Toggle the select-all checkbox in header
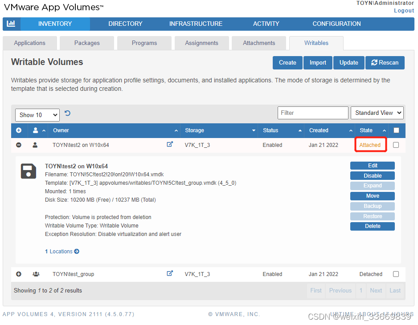Viewport: 418px width, 325px height. (x=397, y=130)
